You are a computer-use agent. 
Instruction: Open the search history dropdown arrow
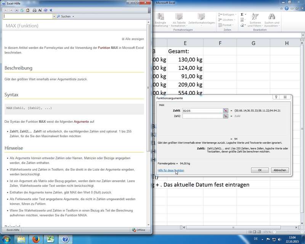(x=54, y=17)
